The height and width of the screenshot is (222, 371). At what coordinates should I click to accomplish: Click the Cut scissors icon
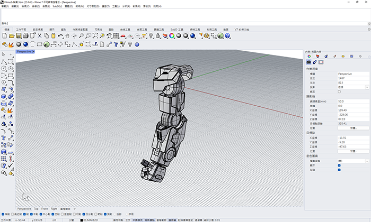click(x=39, y=36)
